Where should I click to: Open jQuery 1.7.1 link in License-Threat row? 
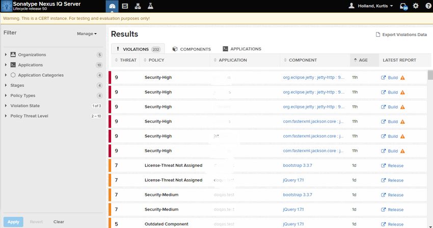pyautogui.click(x=293, y=180)
